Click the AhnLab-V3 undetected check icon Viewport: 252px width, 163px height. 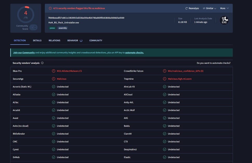[x=164, y=87]
